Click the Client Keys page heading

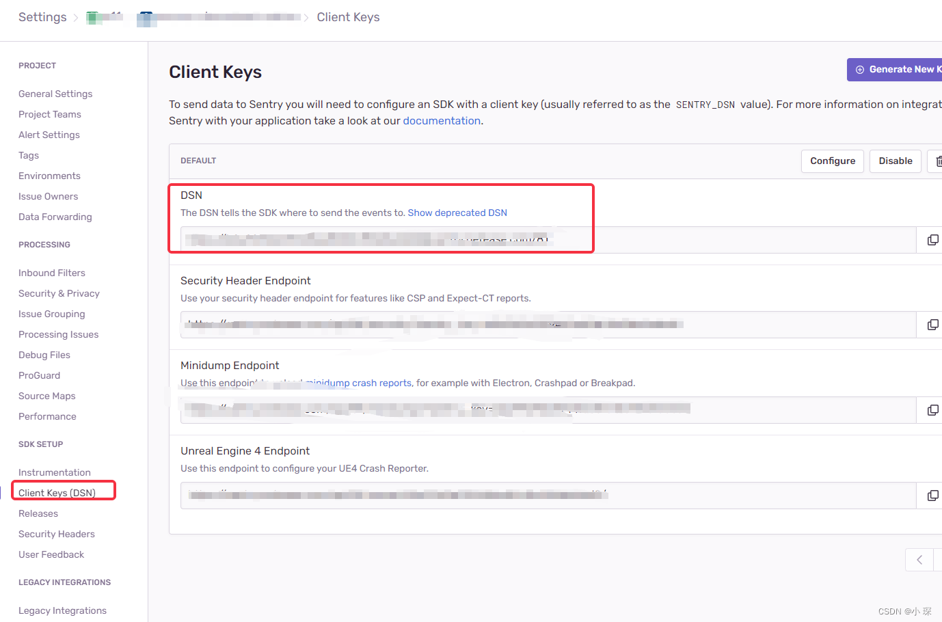coord(215,72)
